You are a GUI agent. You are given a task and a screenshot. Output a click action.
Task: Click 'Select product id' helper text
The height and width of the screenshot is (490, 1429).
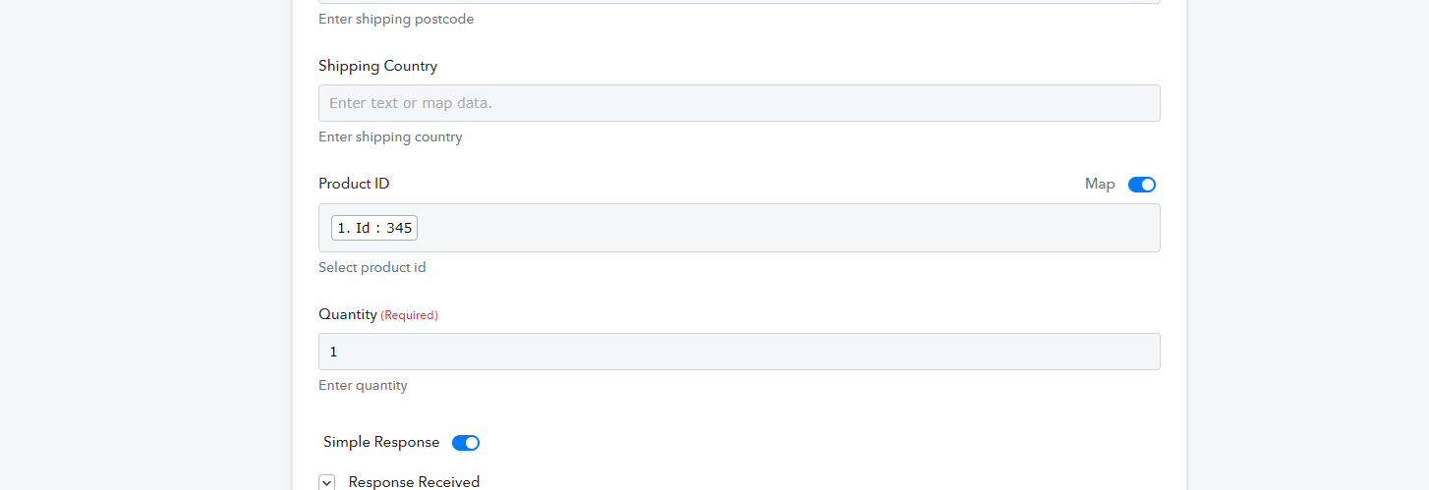click(x=372, y=267)
